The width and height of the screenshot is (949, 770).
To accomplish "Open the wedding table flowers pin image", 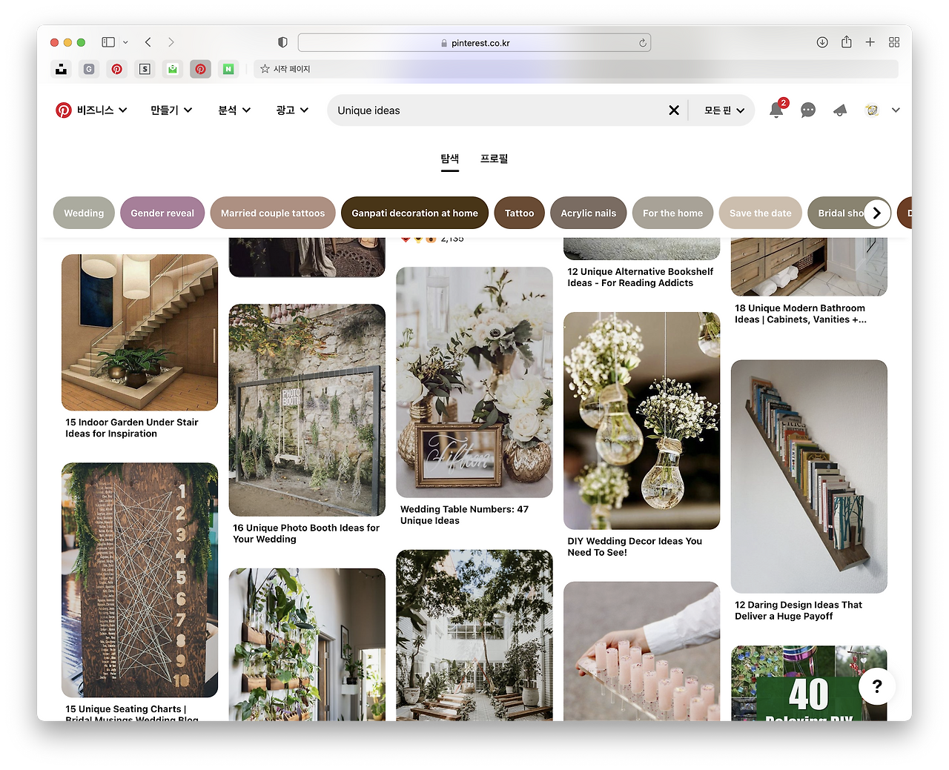I will 474,382.
